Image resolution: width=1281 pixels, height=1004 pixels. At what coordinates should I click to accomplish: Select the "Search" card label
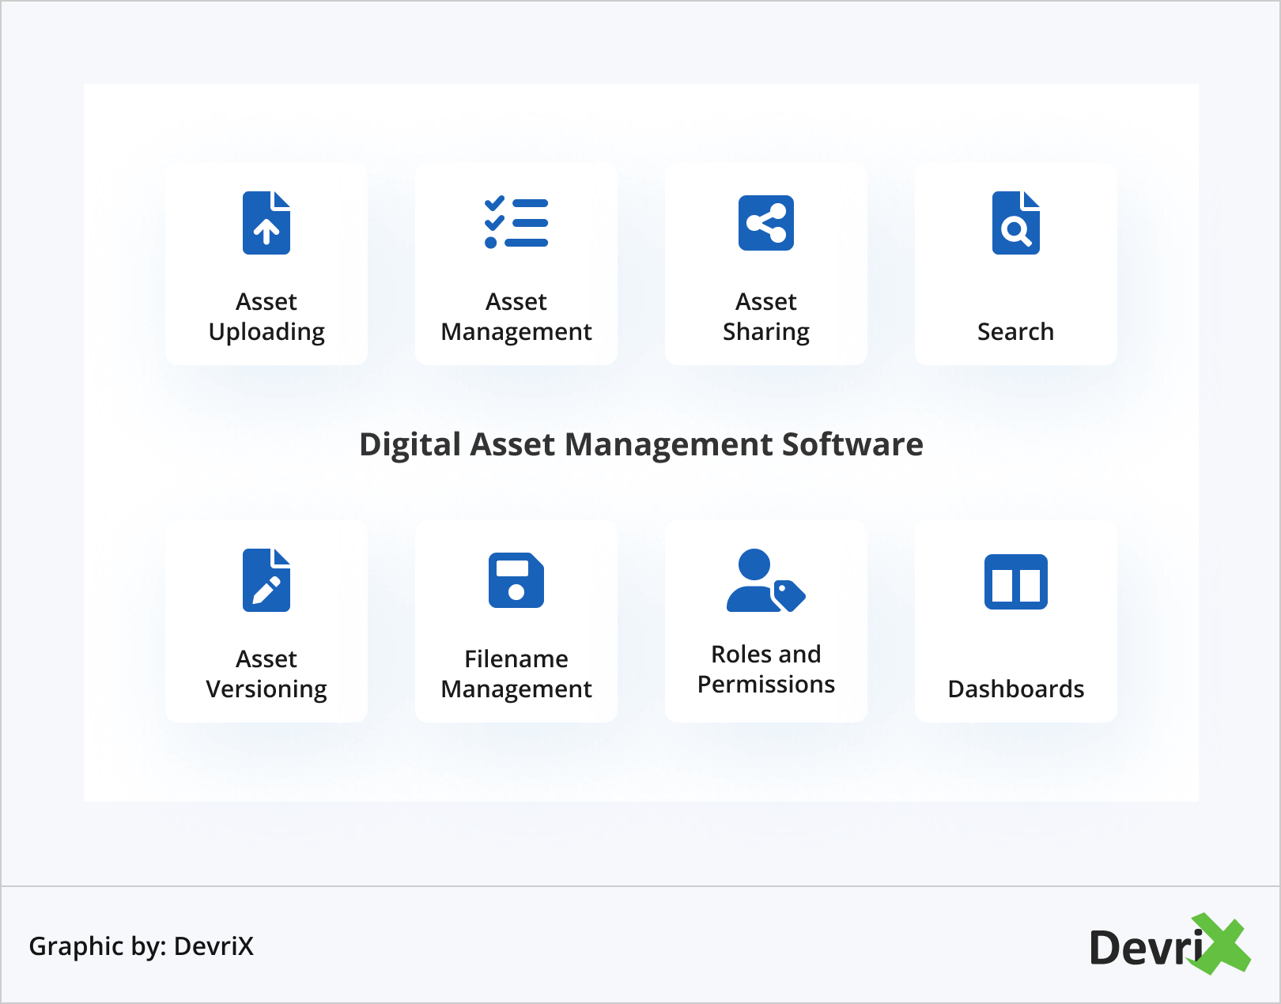pos(1016,331)
